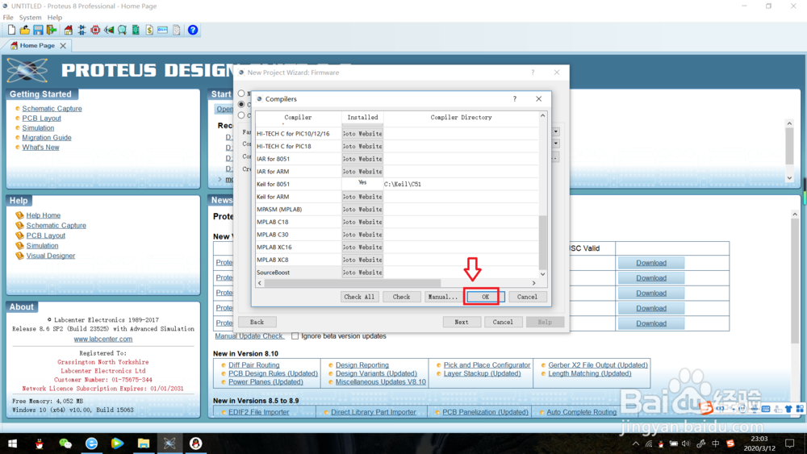This screenshot has width=807, height=454.
Task: Expand the 'more' recent projects arrow
Action: (220, 180)
